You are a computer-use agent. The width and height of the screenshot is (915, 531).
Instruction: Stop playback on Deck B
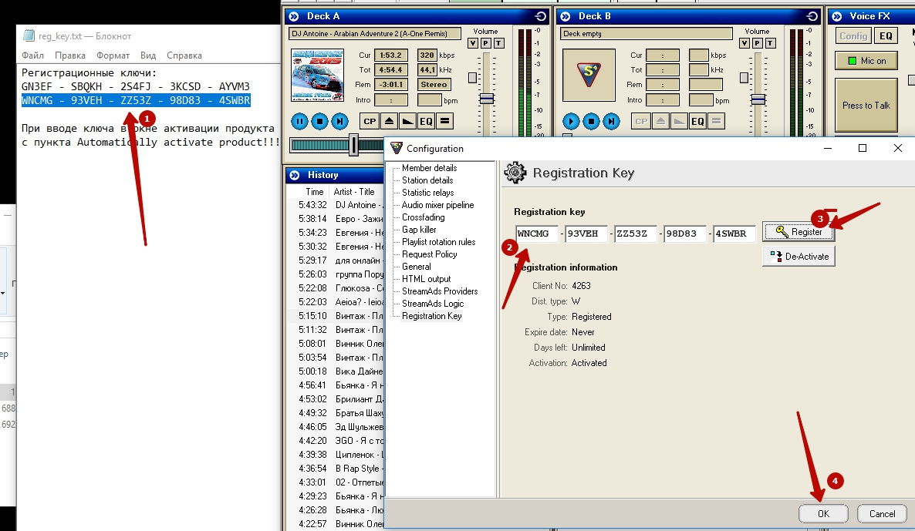pyautogui.click(x=591, y=121)
